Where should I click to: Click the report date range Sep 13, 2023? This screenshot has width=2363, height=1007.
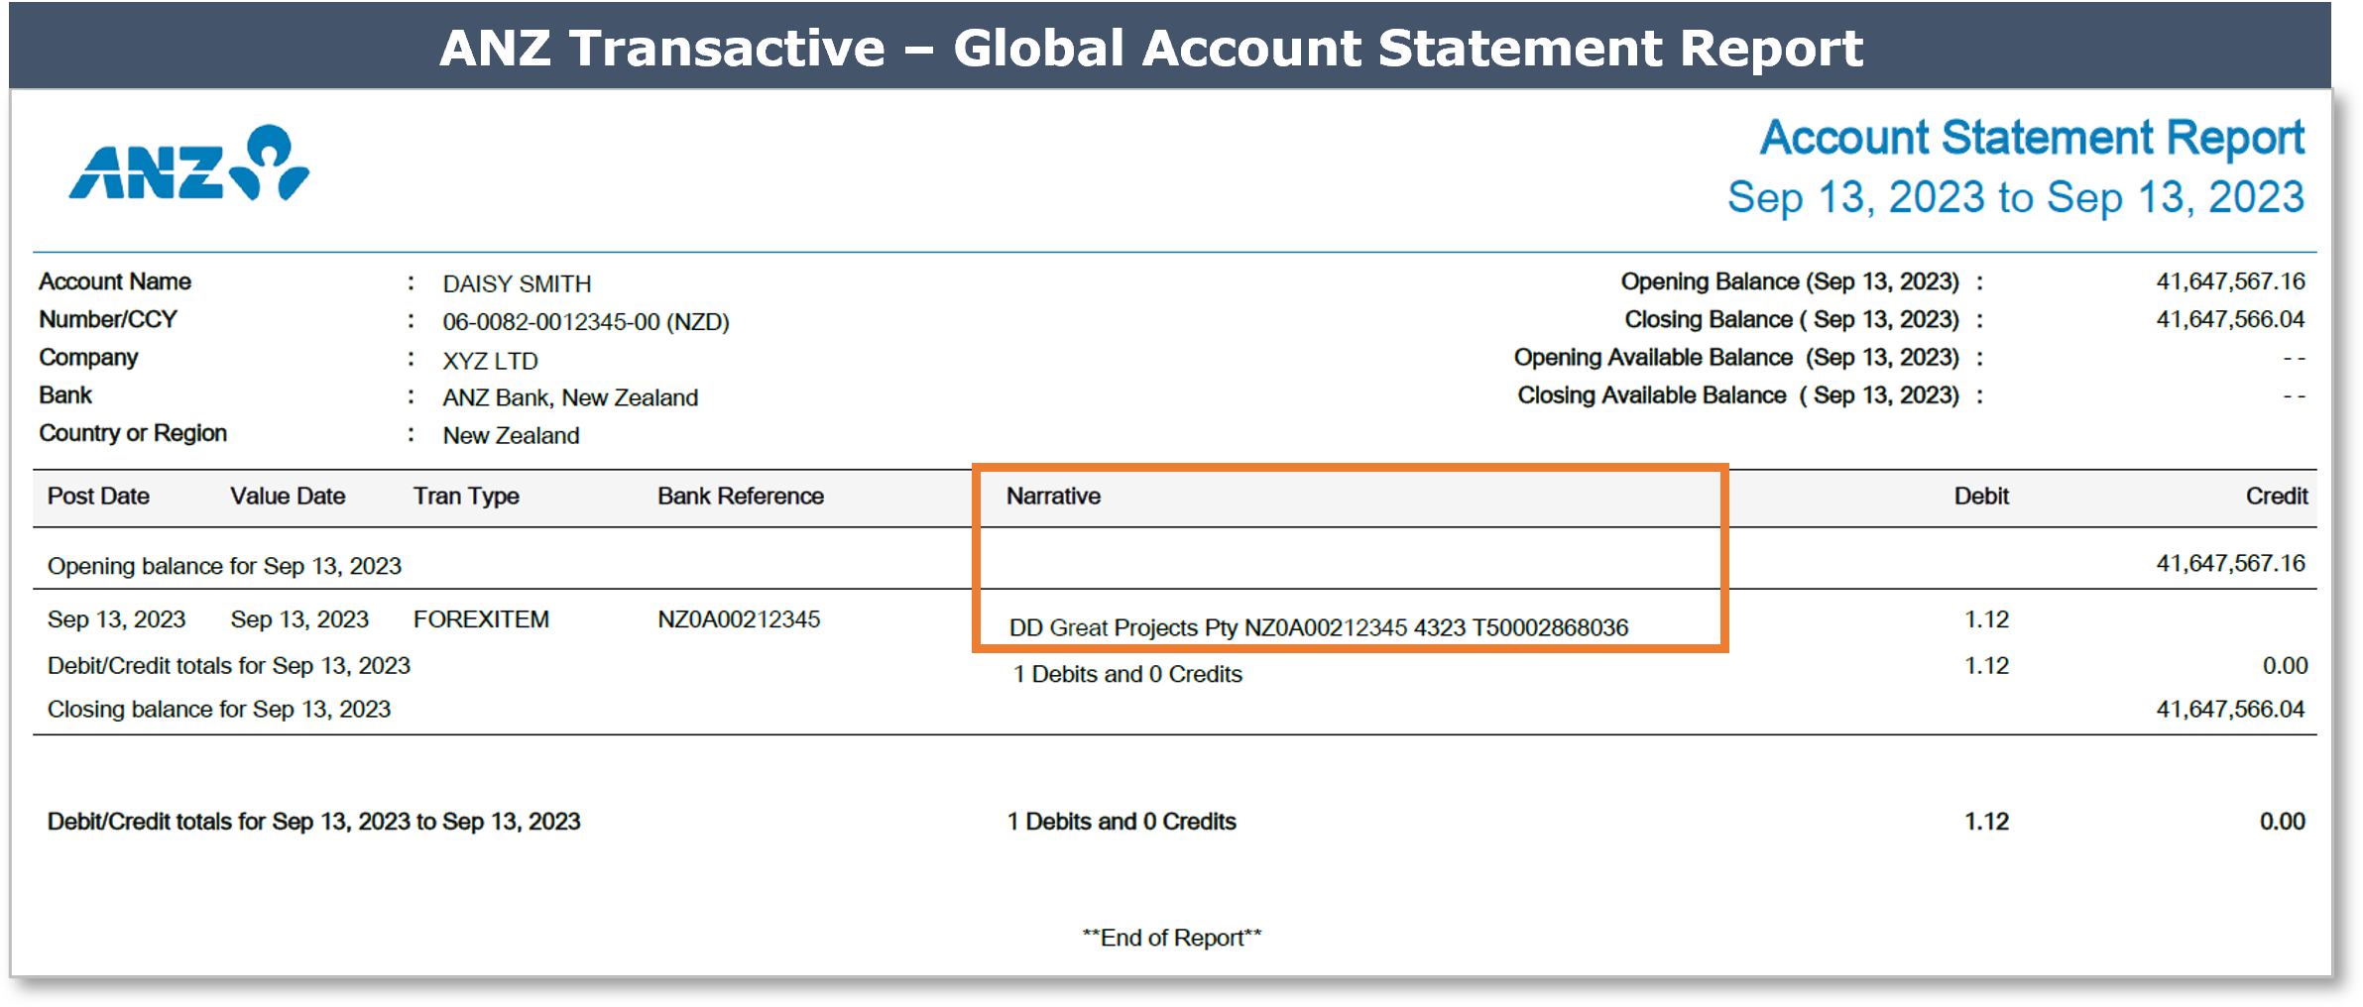pyautogui.click(x=2015, y=197)
